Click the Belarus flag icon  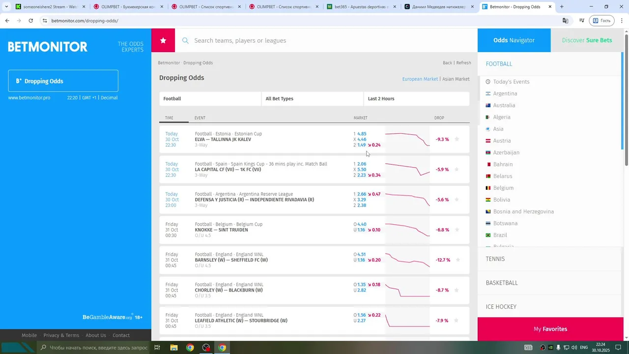coord(488,176)
